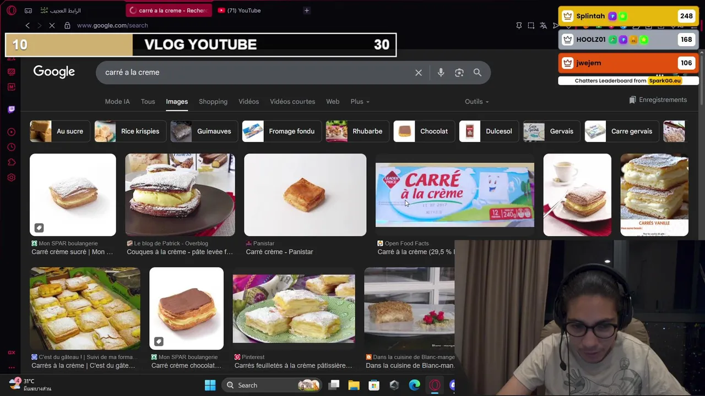Open the Opera main menu logo
The height and width of the screenshot is (396, 705).
pos(12,10)
